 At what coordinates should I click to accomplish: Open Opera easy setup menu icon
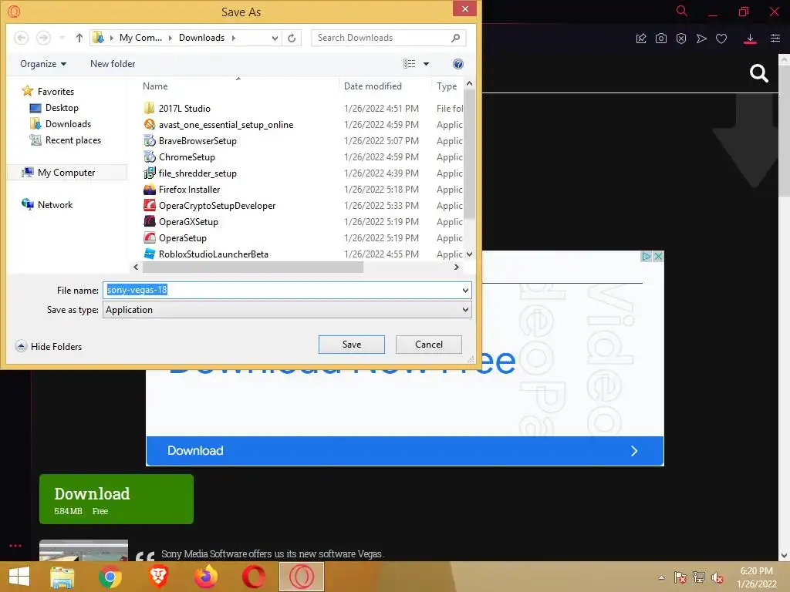pos(775,39)
